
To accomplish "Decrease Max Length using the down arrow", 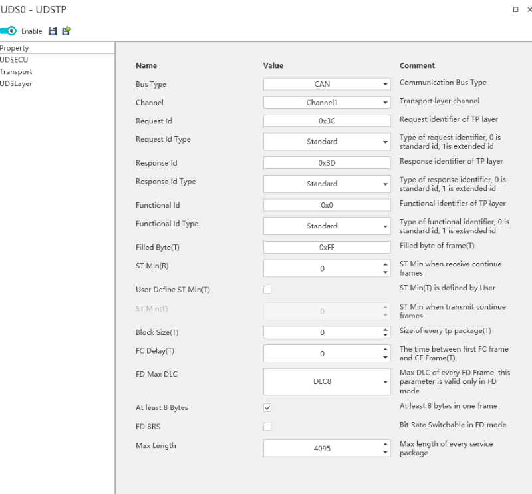I will pyautogui.click(x=385, y=453).
